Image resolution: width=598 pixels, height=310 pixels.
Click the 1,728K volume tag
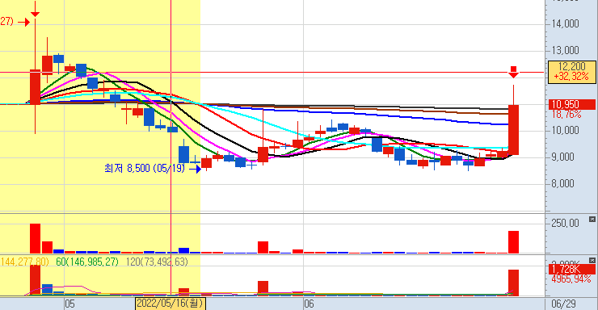(x=571, y=270)
